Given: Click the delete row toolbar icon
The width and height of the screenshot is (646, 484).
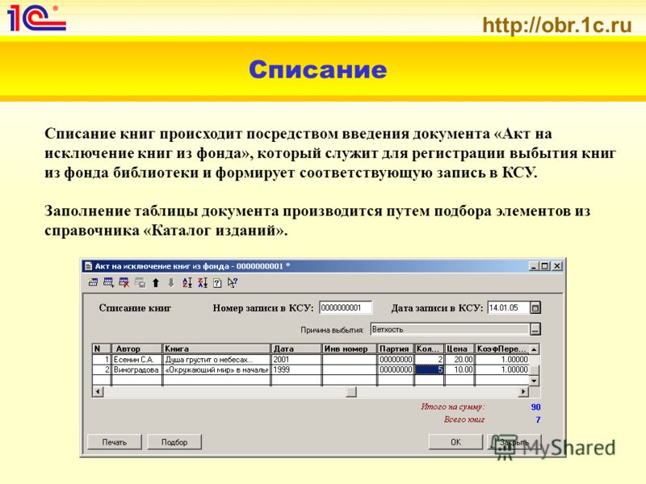Looking at the screenshot, I should (x=124, y=282).
